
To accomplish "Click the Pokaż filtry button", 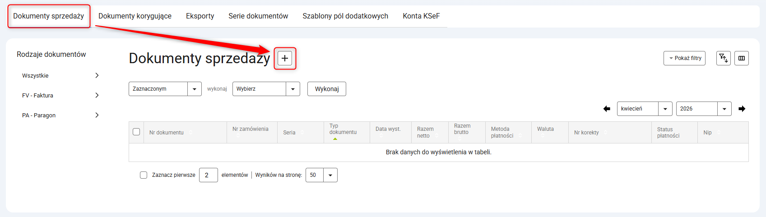I will coord(684,58).
